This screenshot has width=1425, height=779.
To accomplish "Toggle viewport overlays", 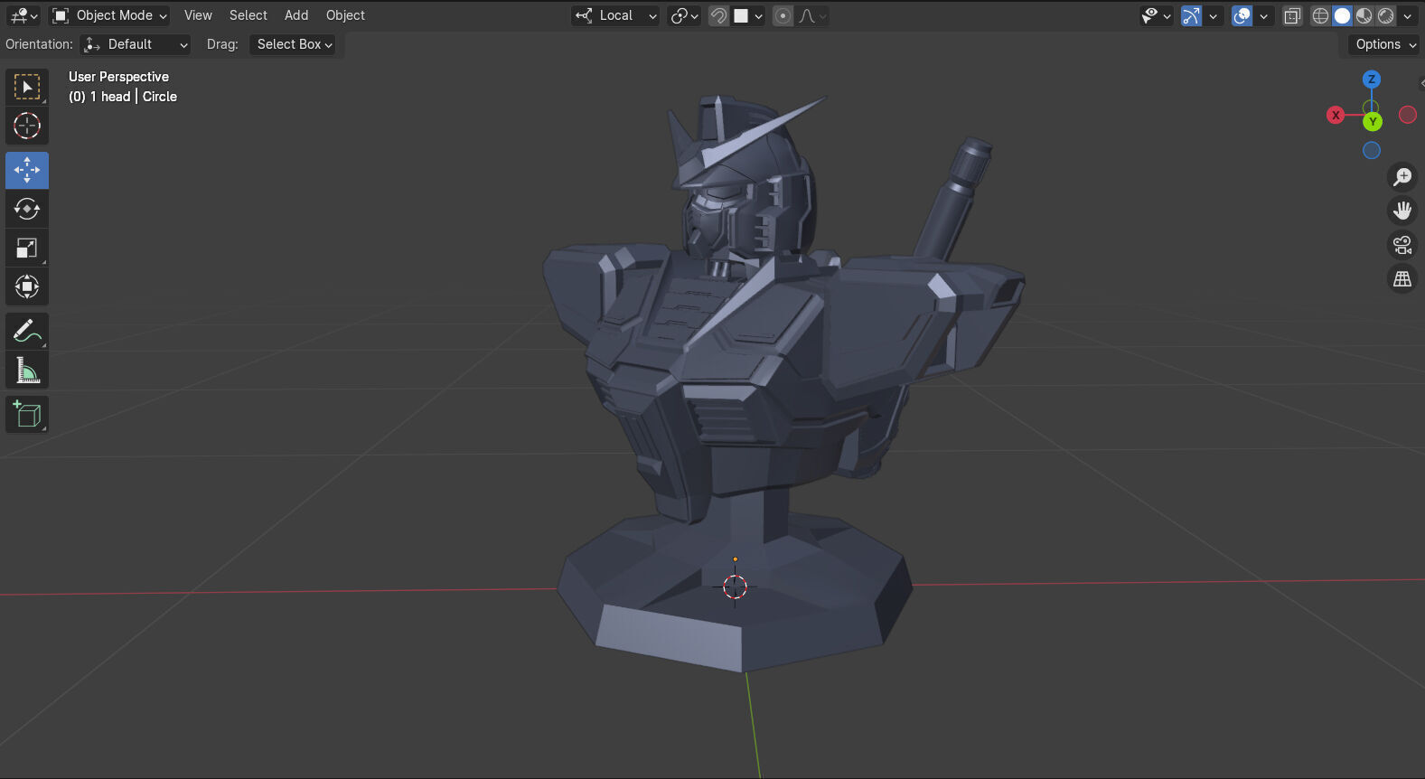I will click(1242, 15).
